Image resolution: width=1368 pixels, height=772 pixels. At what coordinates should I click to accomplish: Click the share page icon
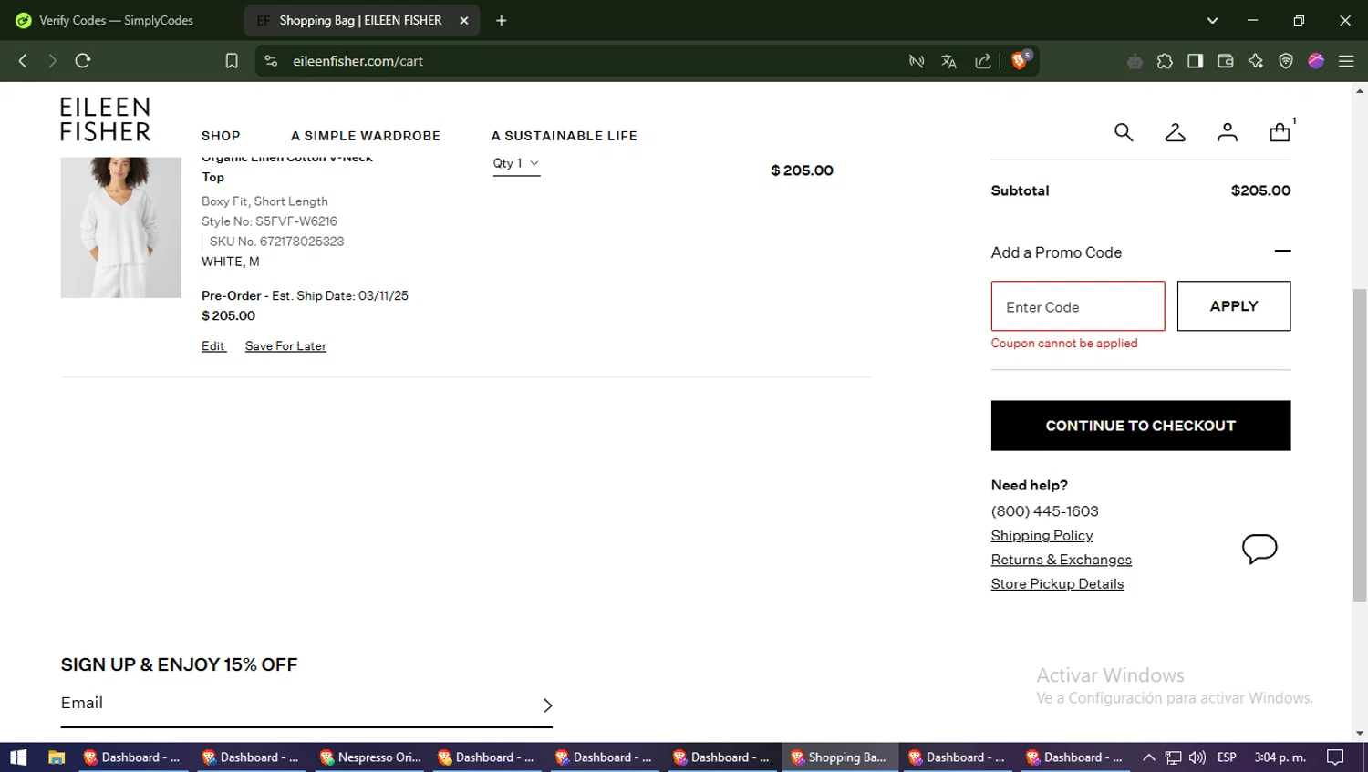point(982,61)
